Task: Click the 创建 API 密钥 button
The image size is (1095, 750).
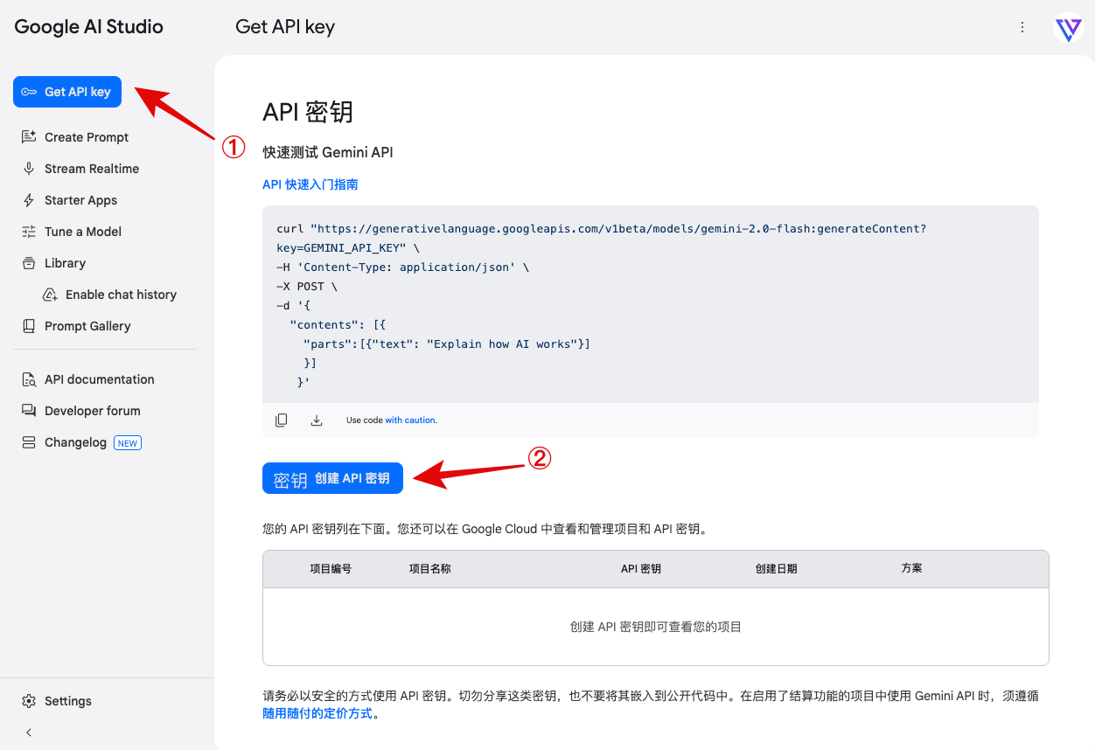Action: pyautogui.click(x=332, y=478)
